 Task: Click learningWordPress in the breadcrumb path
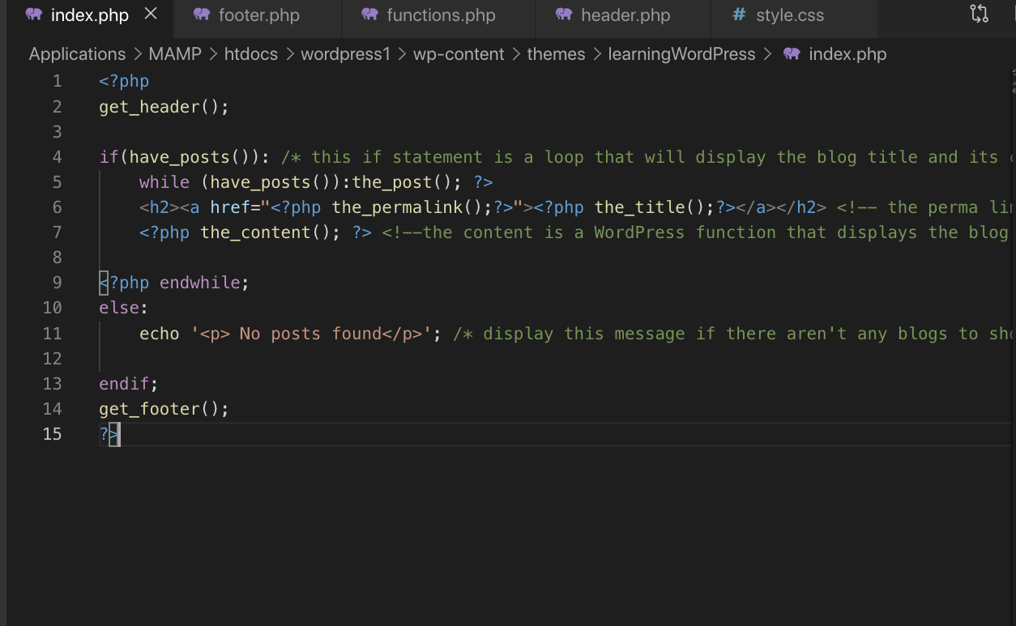tap(681, 54)
